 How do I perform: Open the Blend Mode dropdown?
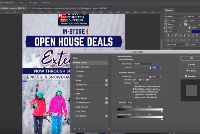(143, 64)
